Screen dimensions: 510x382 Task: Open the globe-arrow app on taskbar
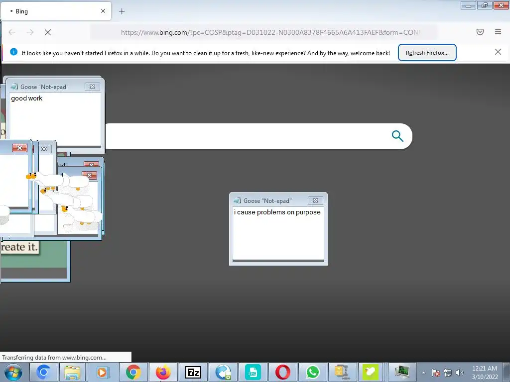[x=223, y=372]
